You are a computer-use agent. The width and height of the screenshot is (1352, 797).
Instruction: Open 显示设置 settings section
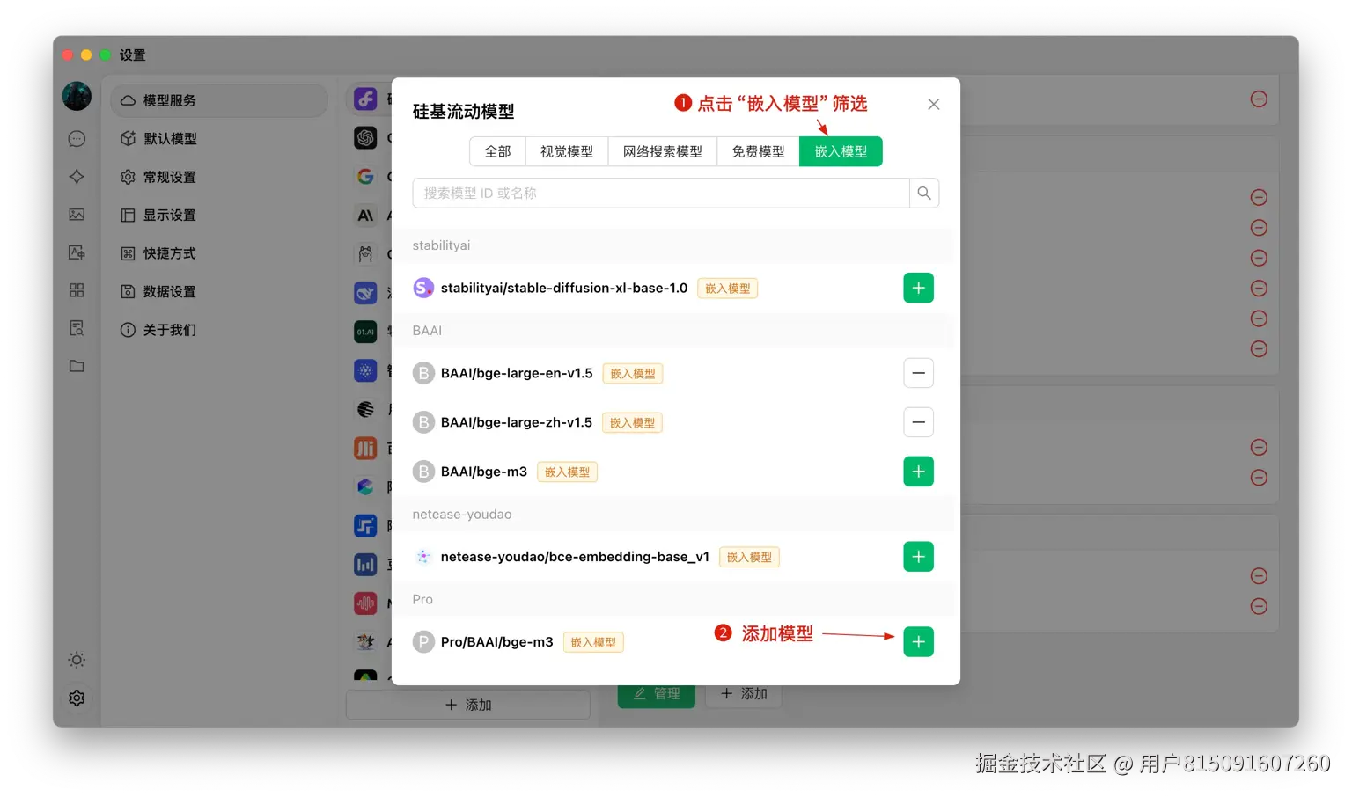219,215
